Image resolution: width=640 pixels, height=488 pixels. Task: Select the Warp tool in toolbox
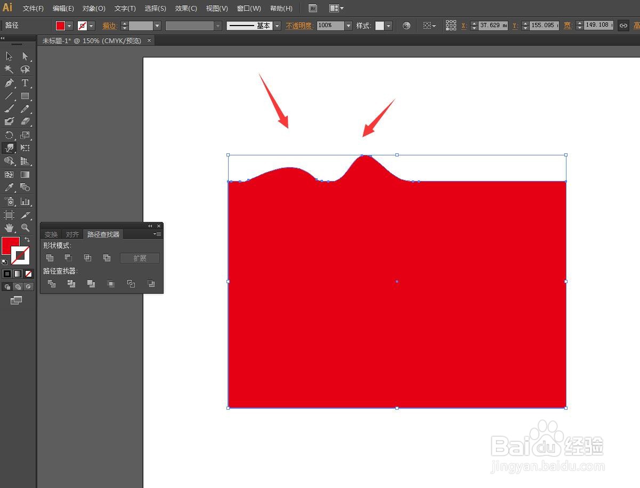pos(9,148)
